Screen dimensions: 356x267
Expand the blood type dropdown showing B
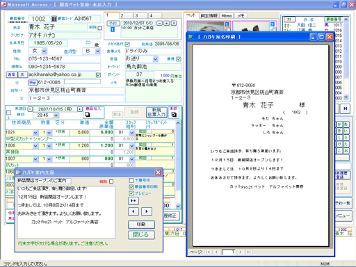click(x=98, y=51)
